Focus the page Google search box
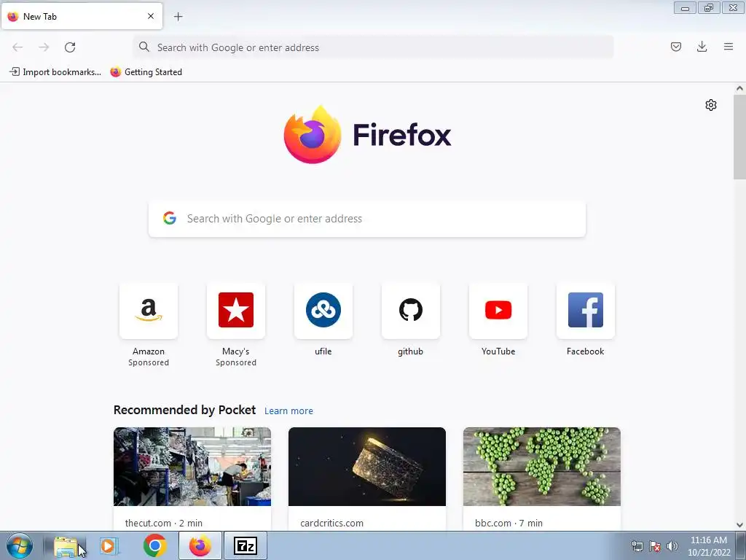 tap(367, 219)
